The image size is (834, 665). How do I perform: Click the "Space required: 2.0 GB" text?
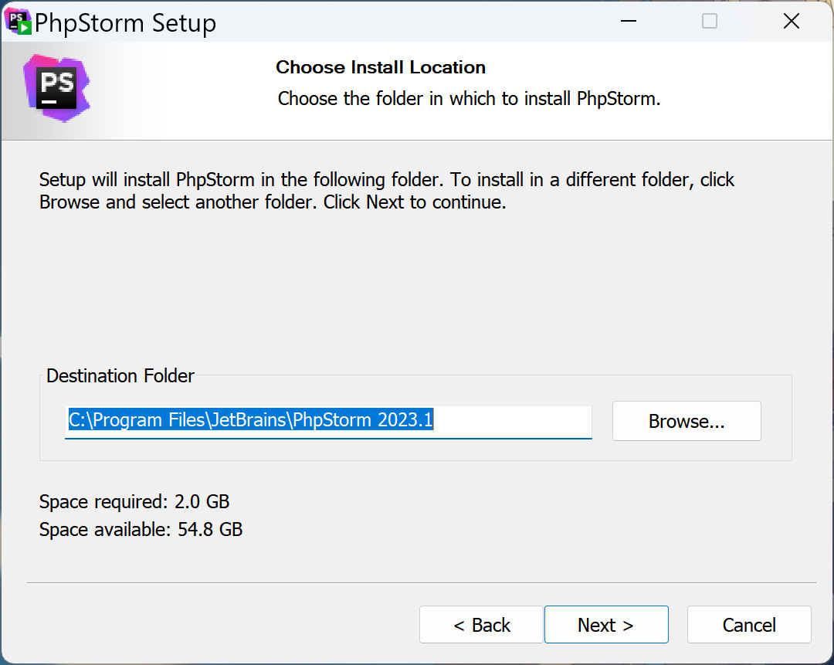click(134, 502)
